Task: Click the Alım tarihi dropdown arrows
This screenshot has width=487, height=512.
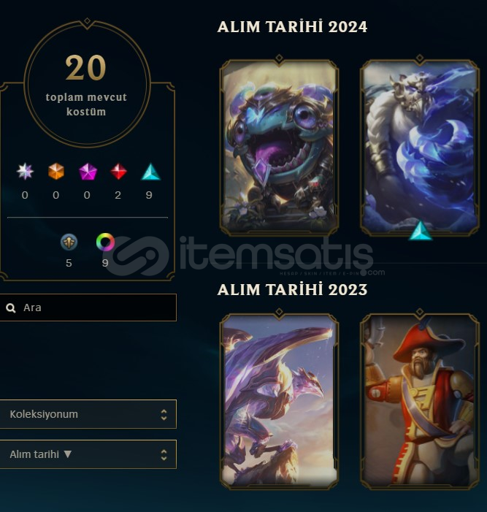Action: coord(164,454)
